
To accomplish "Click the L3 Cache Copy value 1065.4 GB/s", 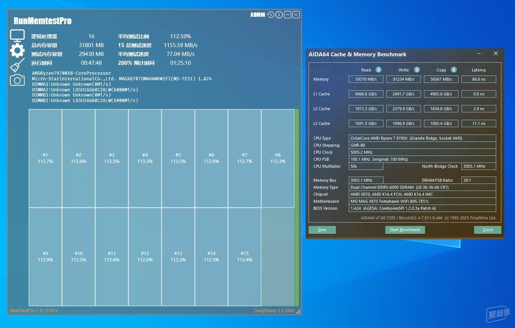I will click(x=441, y=123).
